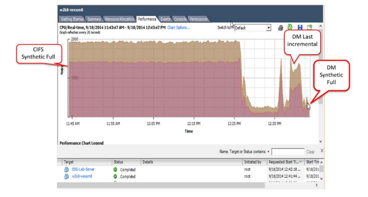368x197 pixels.
Task: Open the Switch to Default dropdown
Action: pyautogui.click(x=268, y=28)
